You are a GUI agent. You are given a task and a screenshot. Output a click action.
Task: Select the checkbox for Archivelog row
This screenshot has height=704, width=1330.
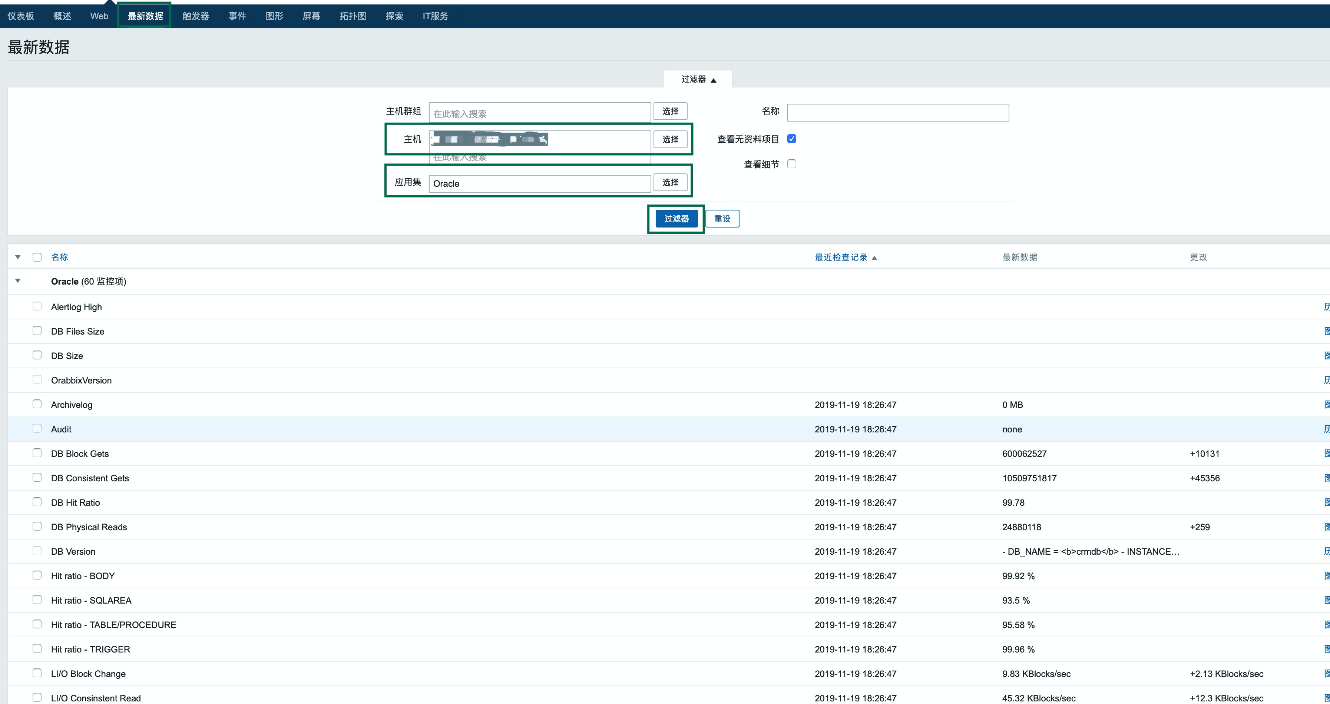pos(37,404)
